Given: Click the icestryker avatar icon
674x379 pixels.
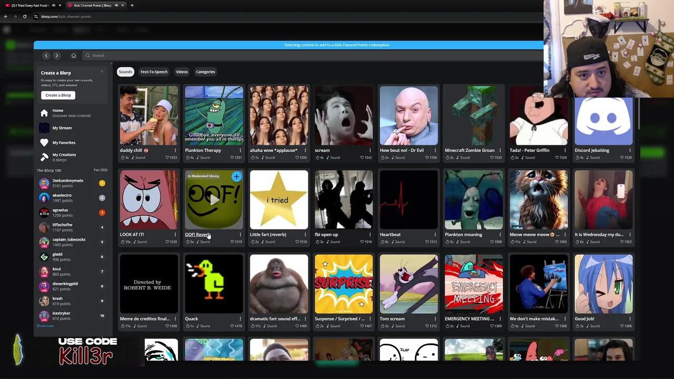Looking at the screenshot, I should click(44, 316).
